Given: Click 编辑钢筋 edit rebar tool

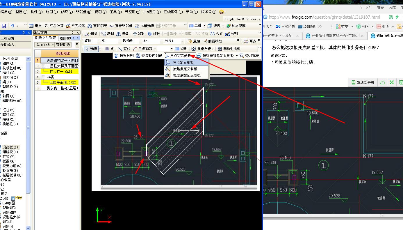Looking at the screenshot, I should (212, 41).
